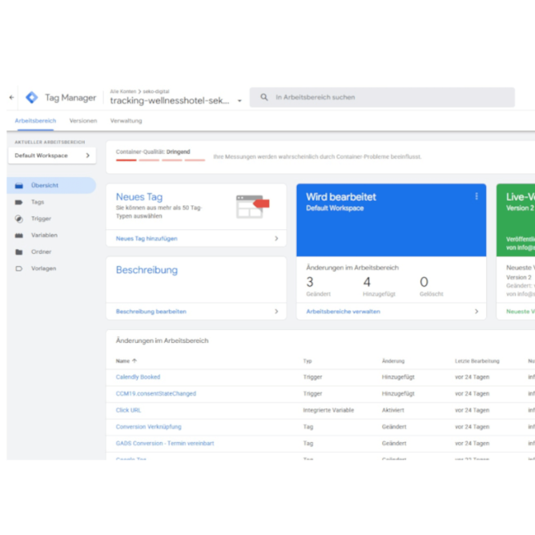Go to Trigger in the sidebar
This screenshot has width=535, height=535.
pyautogui.click(x=41, y=219)
